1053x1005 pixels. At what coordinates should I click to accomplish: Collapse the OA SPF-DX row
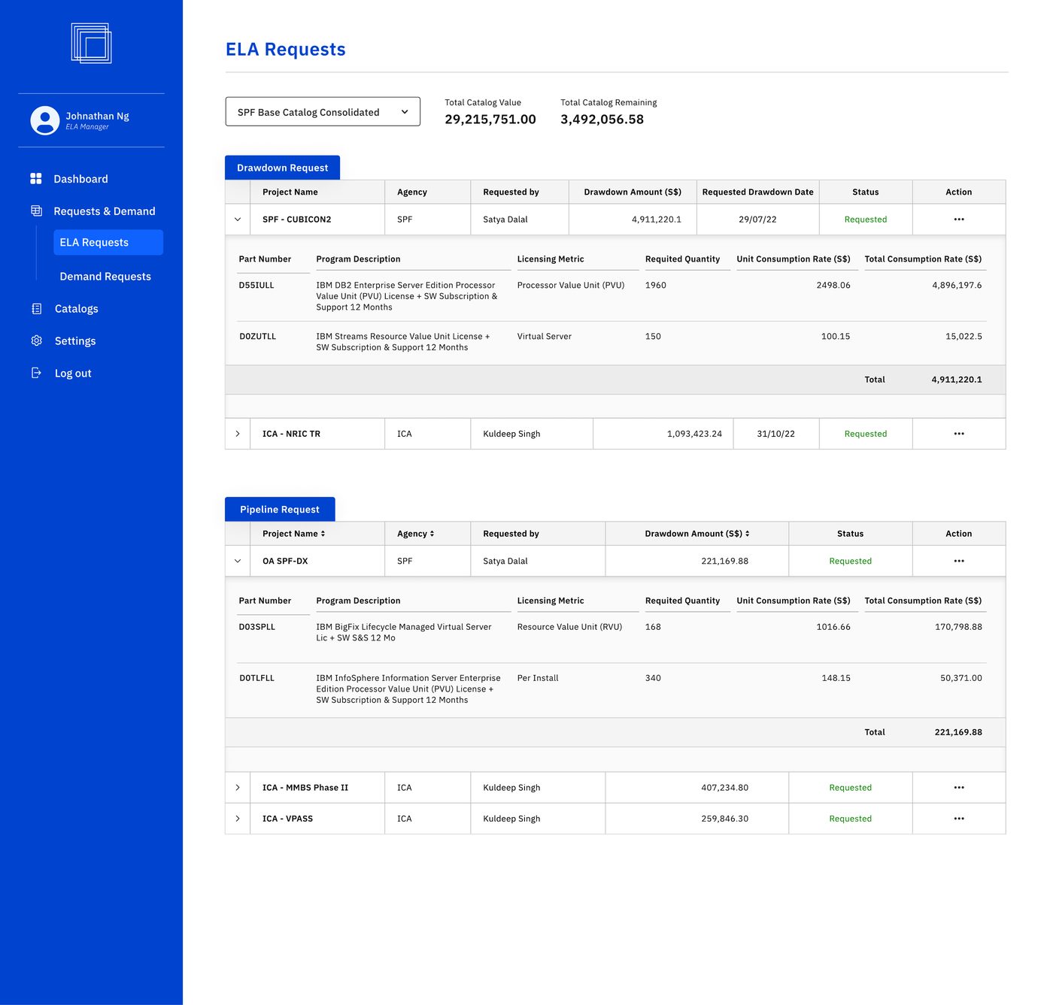click(x=238, y=561)
